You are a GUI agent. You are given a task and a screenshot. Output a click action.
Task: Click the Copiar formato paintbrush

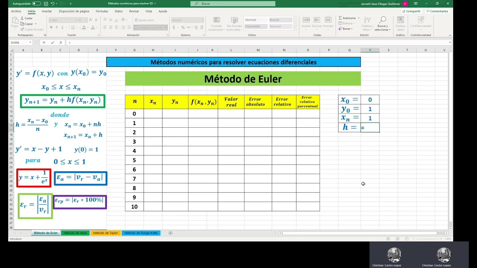click(x=22, y=29)
